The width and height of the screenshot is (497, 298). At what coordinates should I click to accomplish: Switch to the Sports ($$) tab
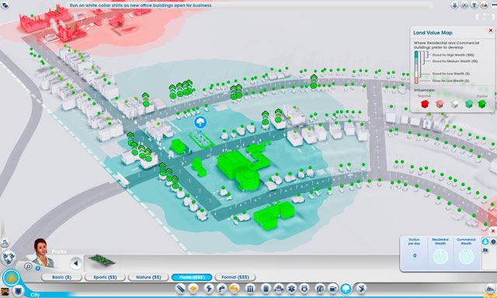106,277
